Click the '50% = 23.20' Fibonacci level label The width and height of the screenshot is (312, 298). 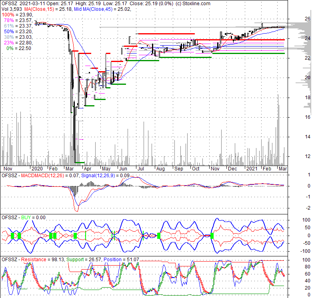[x=18, y=32]
